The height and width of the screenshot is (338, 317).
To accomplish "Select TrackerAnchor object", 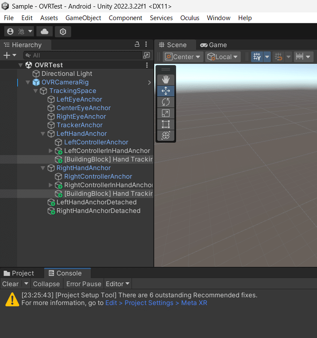I will [x=79, y=125].
